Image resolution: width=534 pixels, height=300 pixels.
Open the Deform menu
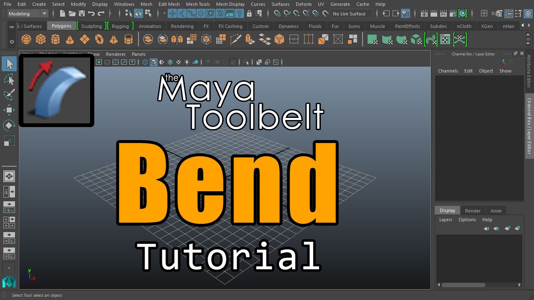coord(303,4)
